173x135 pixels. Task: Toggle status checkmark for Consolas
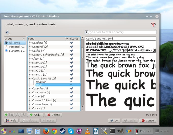pyautogui.click(x=71, y=88)
